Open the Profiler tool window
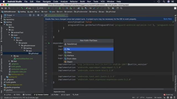Viewport: 177px width, 99px height. coord(55,95)
